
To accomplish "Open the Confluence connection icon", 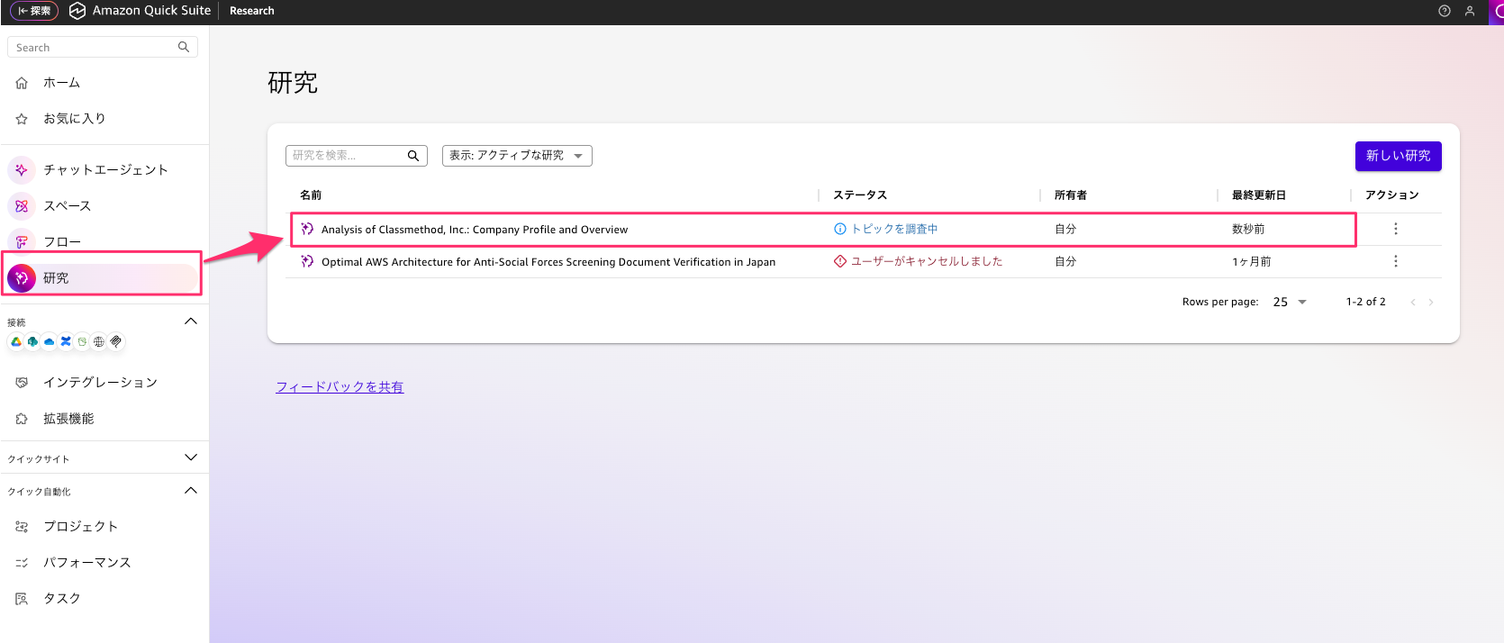I will coord(66,341).
